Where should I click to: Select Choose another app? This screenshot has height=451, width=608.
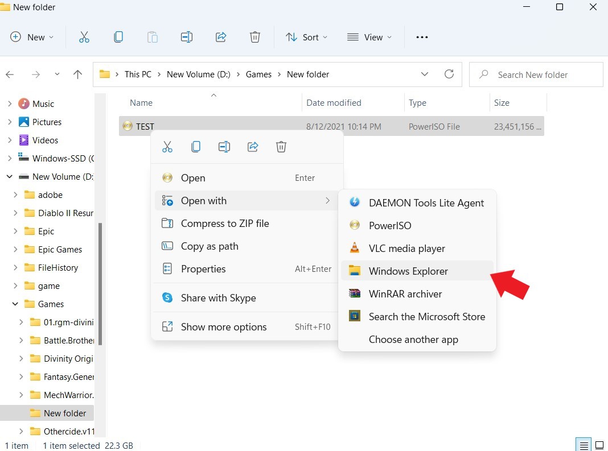417,340
